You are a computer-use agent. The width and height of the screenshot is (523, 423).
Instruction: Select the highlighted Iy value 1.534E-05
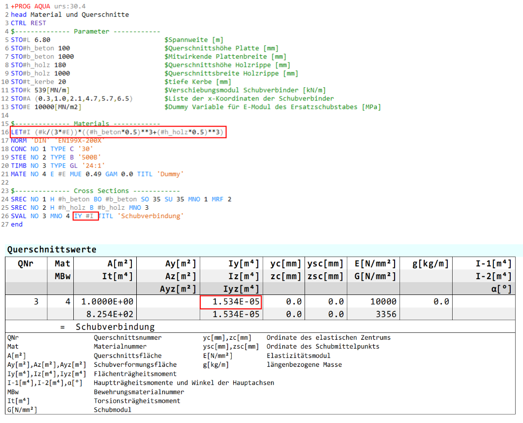click(x=230, y=301)
